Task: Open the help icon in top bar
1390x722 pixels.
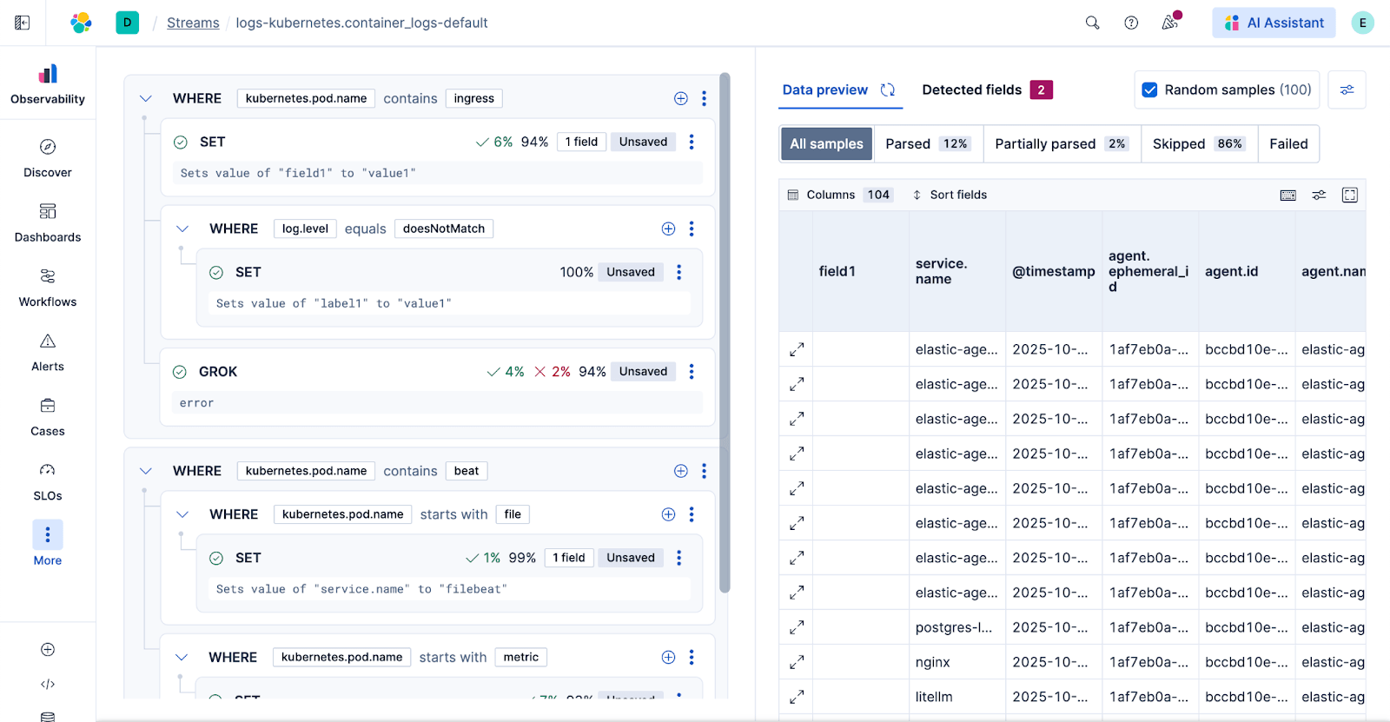Action: pos(1131,23)
